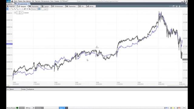Image resolution: width=194 pixels, height=109 pixels.
Task: Close the Загрузка tab
Action: click(x=28, y=6)
